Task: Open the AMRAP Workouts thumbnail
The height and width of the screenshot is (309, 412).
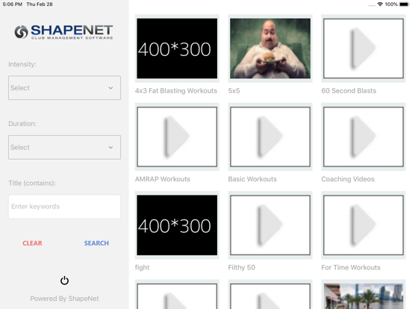Action: point(177,137)
